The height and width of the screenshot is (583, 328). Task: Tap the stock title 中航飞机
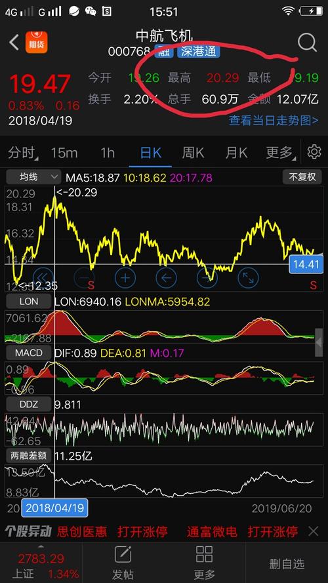164,35
